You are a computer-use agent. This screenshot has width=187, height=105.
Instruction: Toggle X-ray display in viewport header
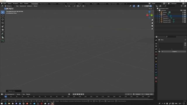pyautogui.click(x=143, y=6)
